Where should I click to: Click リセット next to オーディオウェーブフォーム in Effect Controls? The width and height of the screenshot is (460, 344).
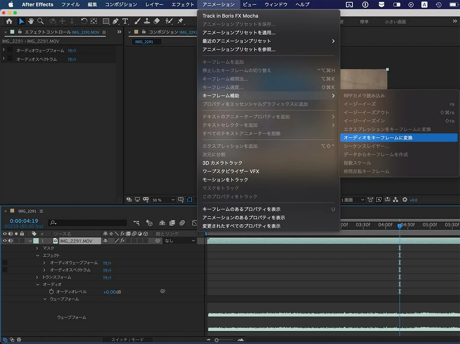[x=72, y=50]
